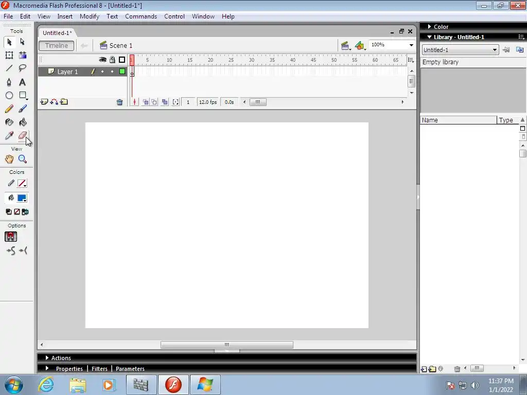Toggle Onion Skin button
The width and height of the screenshot is (527, 395).
(x=146, y=102)
